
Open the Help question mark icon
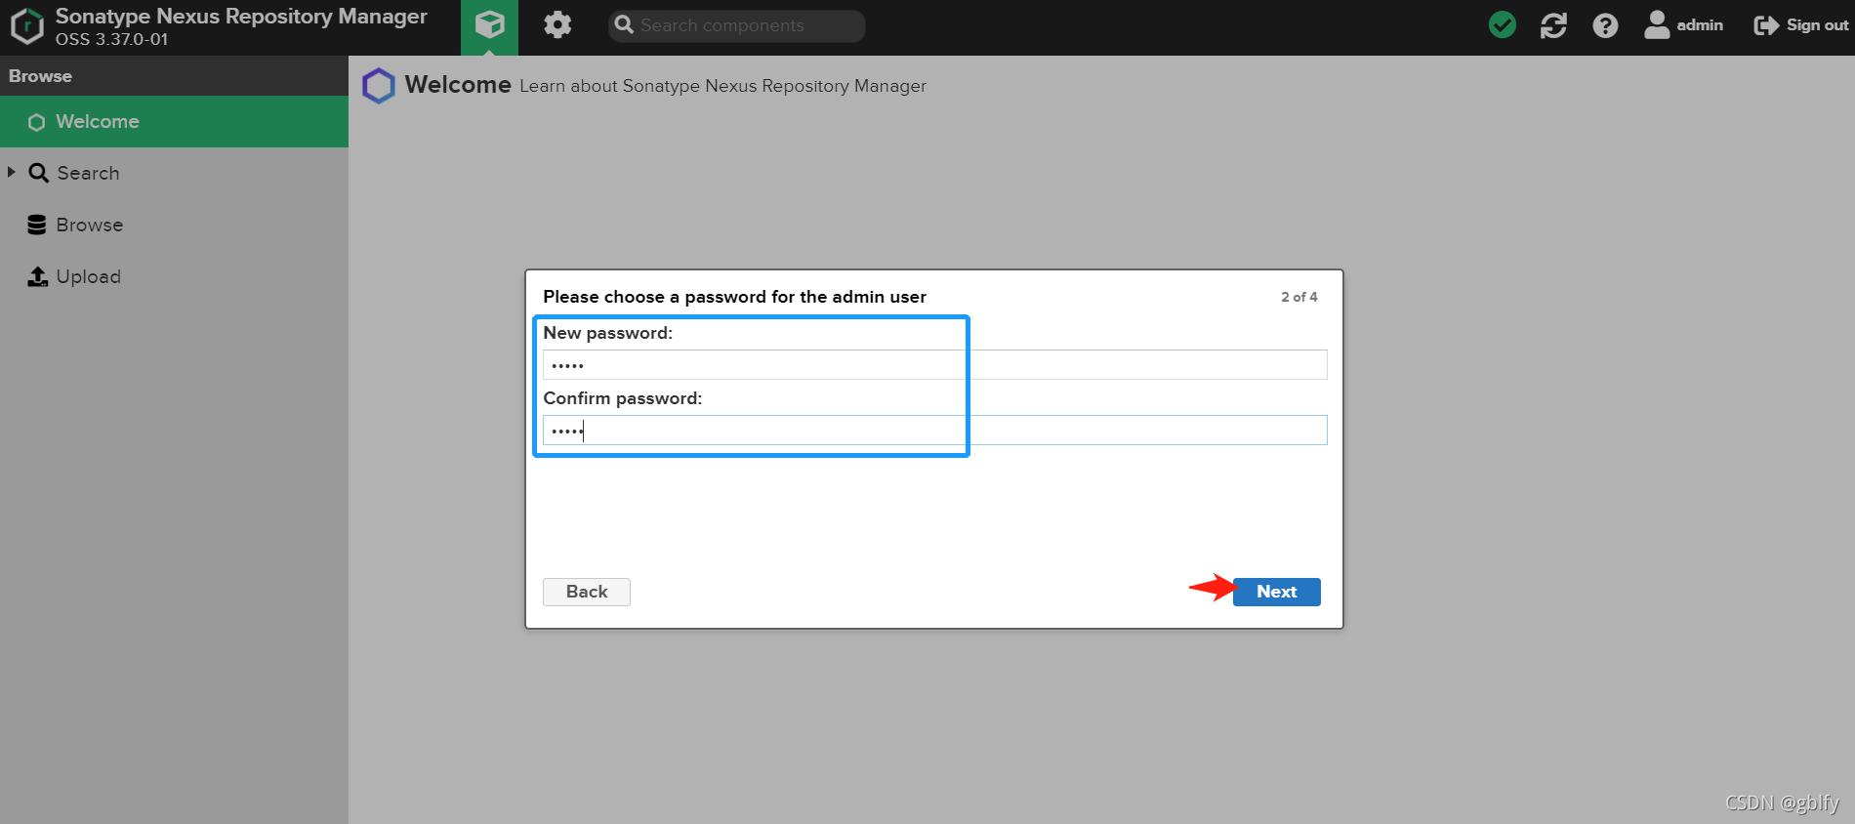[1605, 25]
